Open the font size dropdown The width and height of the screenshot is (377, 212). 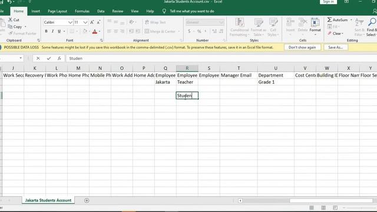point(85,22)
